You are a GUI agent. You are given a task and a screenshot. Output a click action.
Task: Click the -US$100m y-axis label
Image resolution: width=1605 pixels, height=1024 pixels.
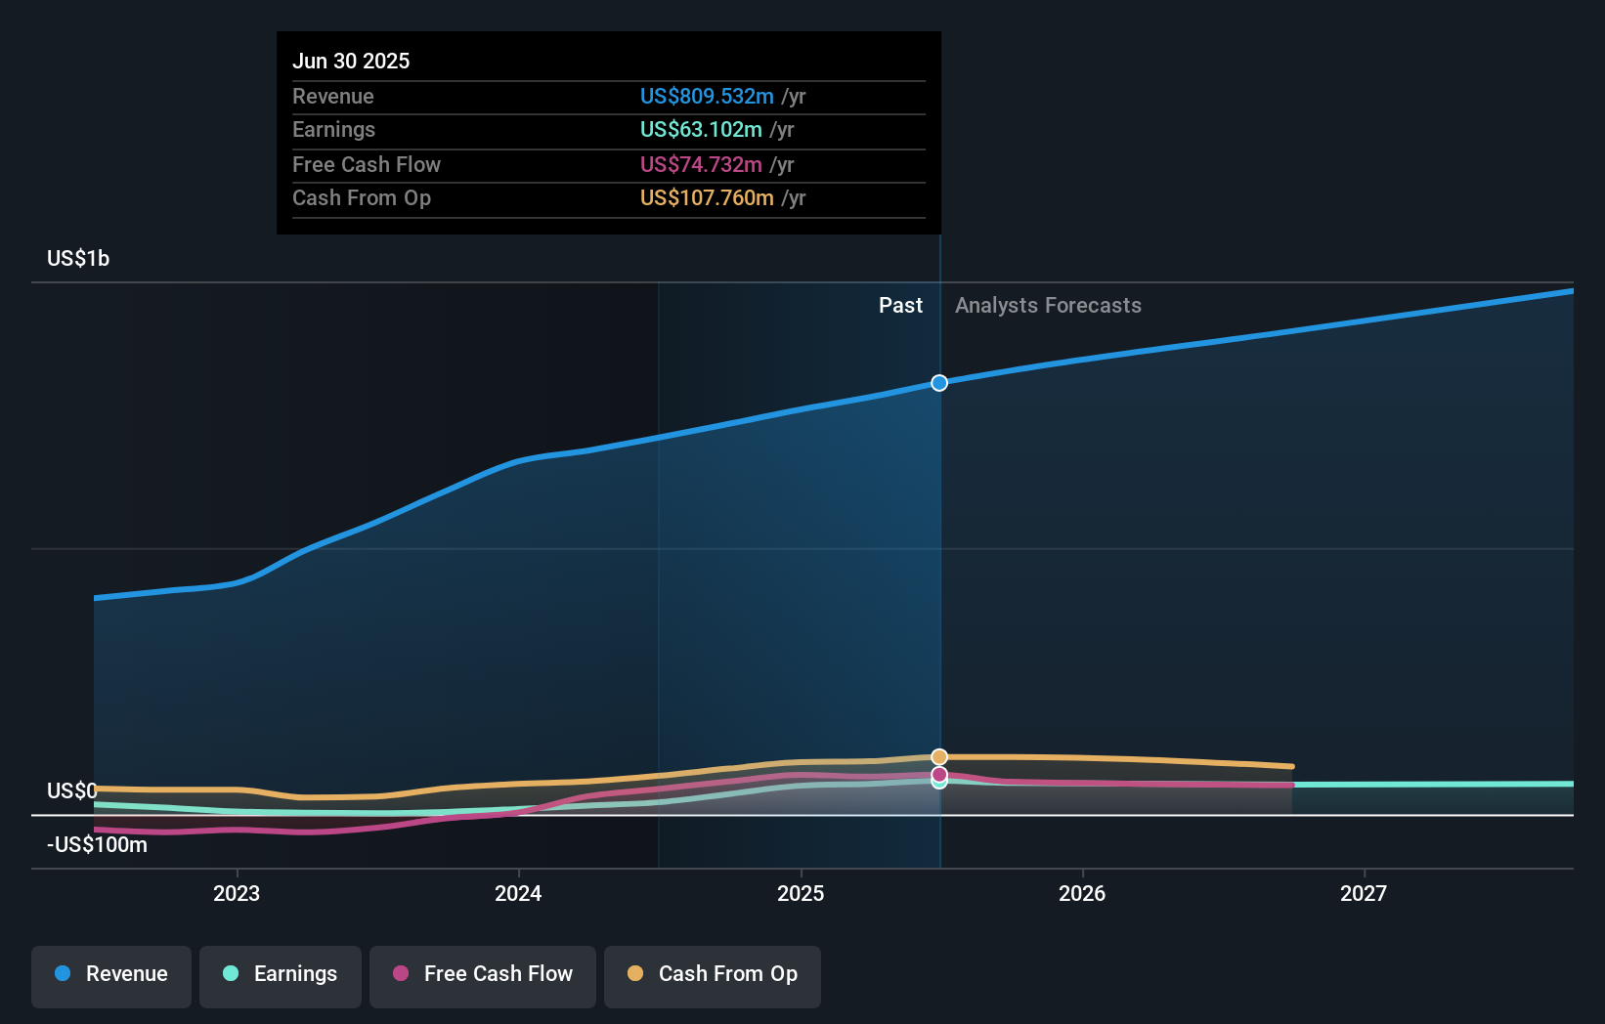[97, 845]
